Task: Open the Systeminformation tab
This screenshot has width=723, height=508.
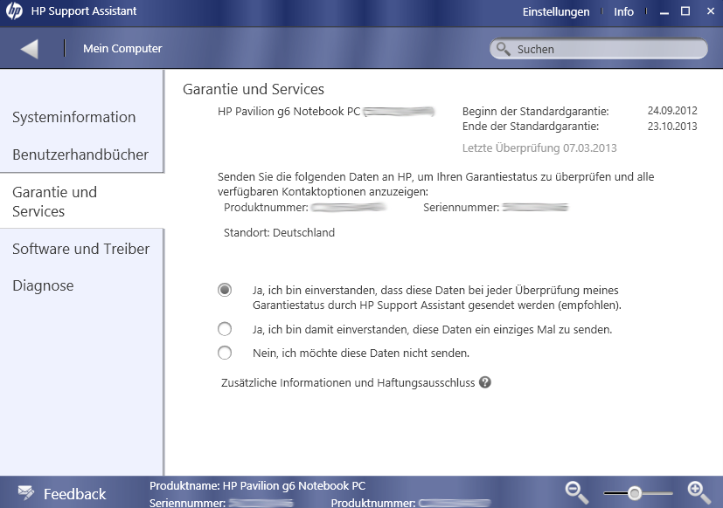Action: [x=74, y=117]
